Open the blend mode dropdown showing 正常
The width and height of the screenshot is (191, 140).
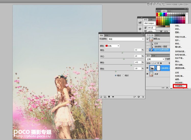click(x=155, y=59)
